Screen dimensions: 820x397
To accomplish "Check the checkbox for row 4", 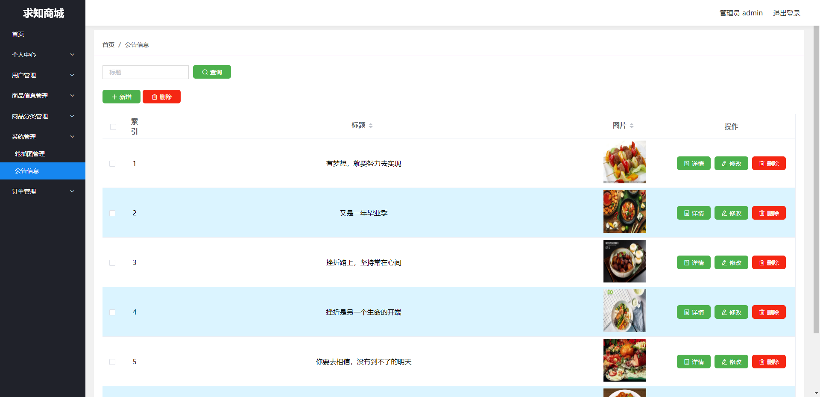I will (x=112, y=312).
